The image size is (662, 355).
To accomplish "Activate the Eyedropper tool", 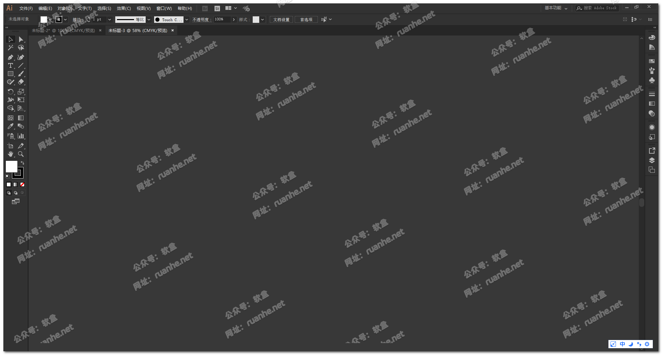I will (10, 126).
